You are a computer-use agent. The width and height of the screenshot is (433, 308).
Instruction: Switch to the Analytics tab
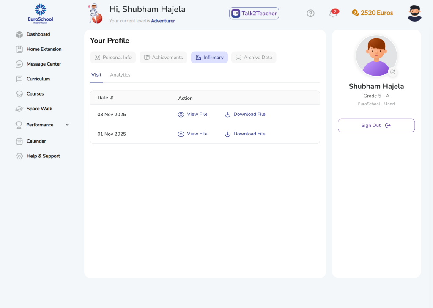point(120,75)
